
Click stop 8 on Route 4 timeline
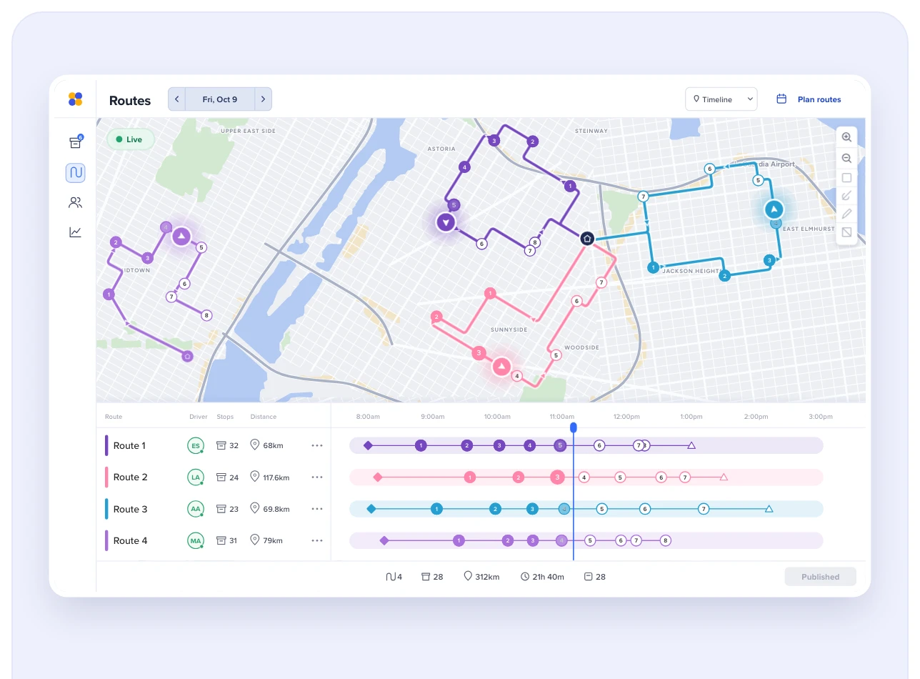[666, 540]
